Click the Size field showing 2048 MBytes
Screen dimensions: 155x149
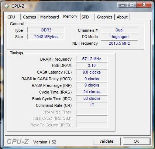pos(46,37)
